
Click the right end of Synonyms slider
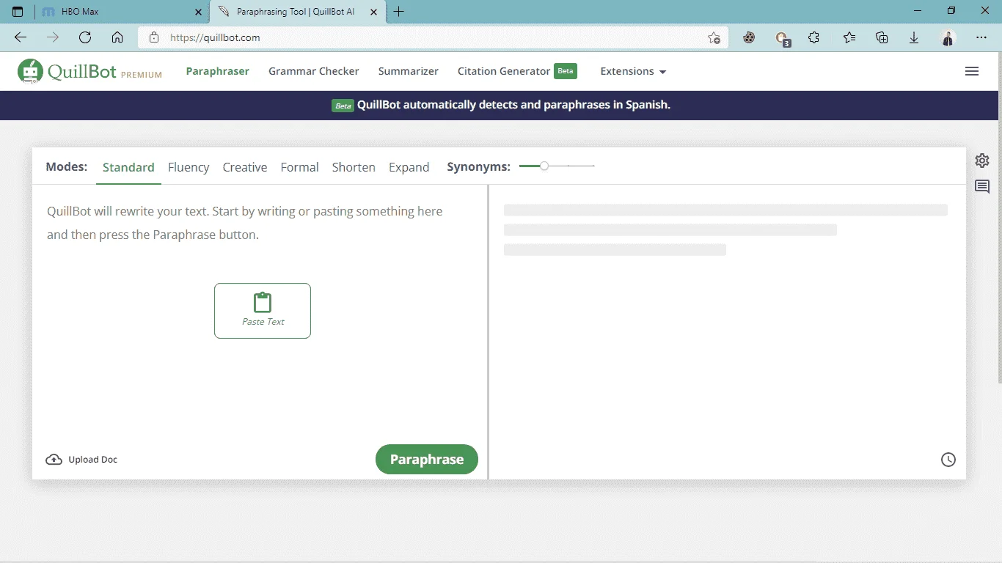pos(593,166)
